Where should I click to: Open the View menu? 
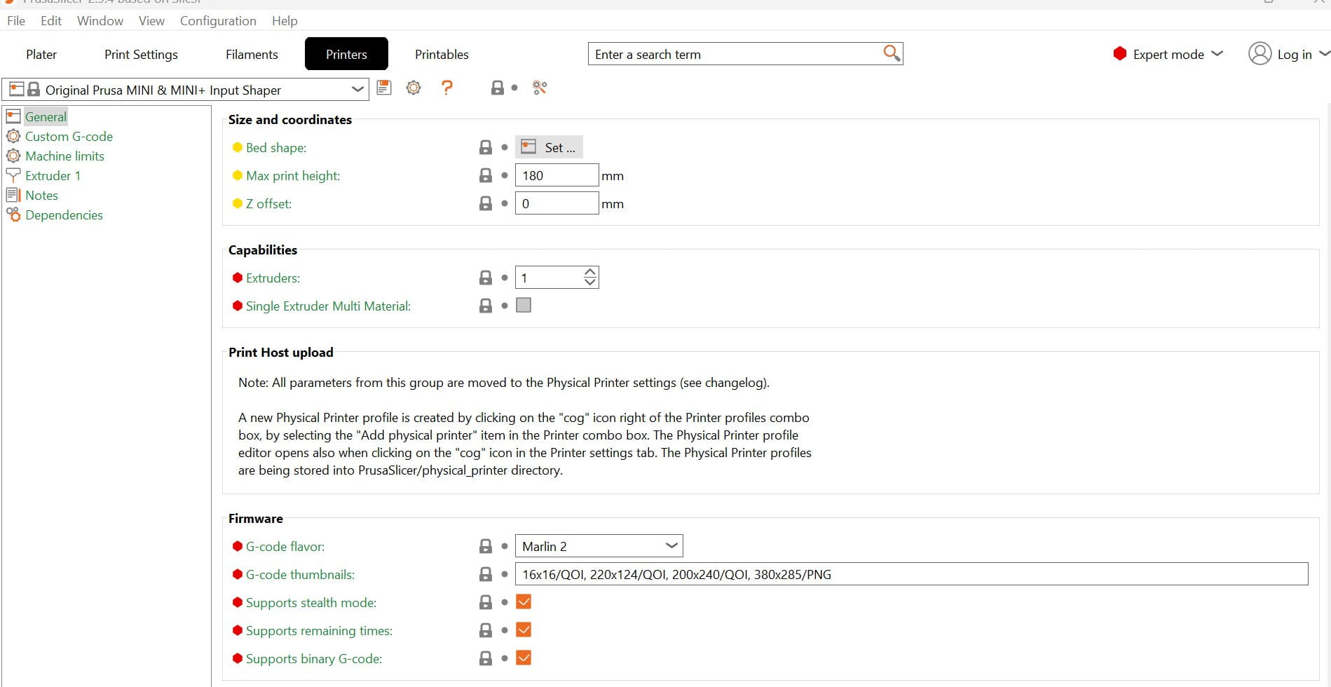point(151,20)
